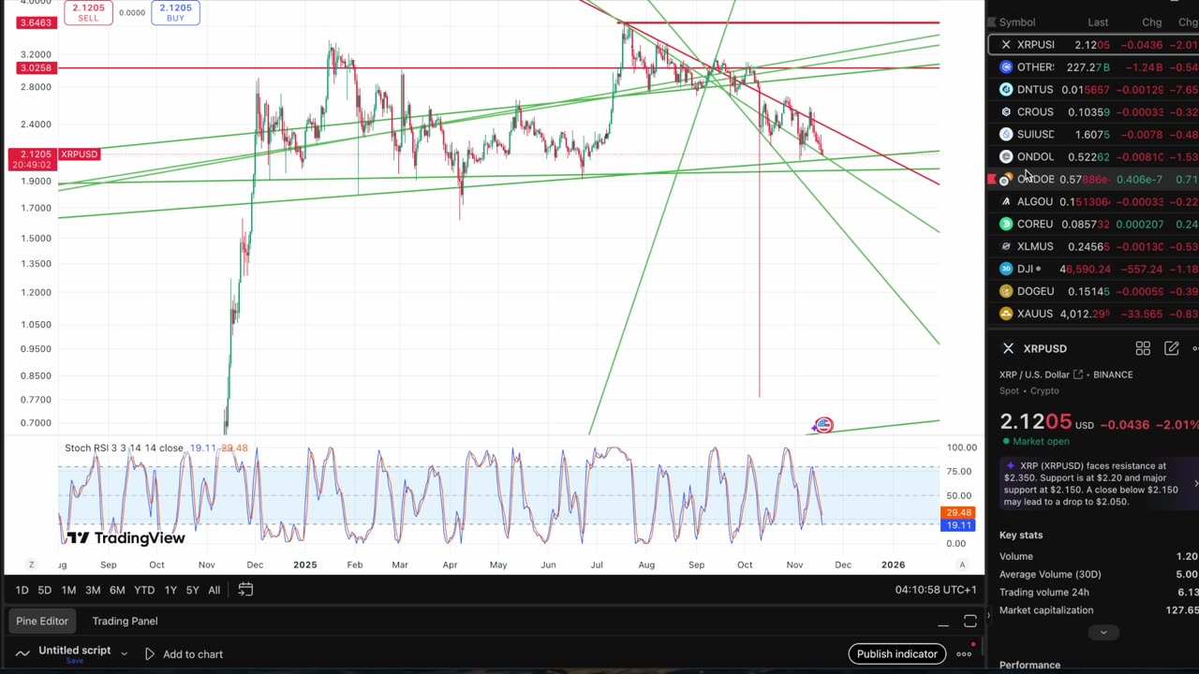Image resolution: width=1199 pixels, height=674 pixels.
Task: Set chart range to 5D
Action: [44, 590]
